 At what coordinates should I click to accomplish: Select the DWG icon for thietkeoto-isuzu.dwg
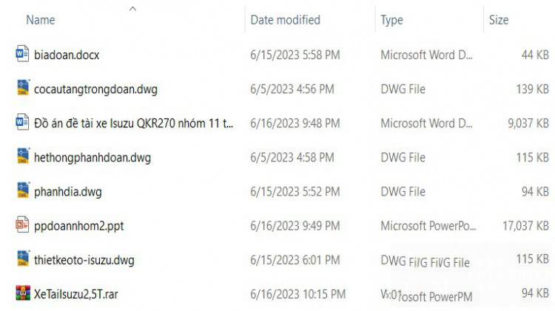click(24, 259)
